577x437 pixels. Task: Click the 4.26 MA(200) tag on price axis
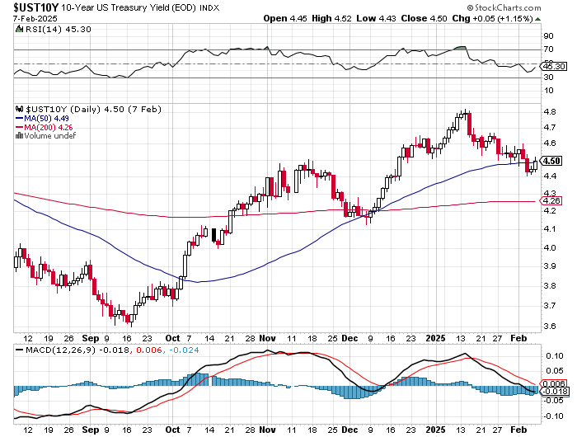(x=551, y=201)
